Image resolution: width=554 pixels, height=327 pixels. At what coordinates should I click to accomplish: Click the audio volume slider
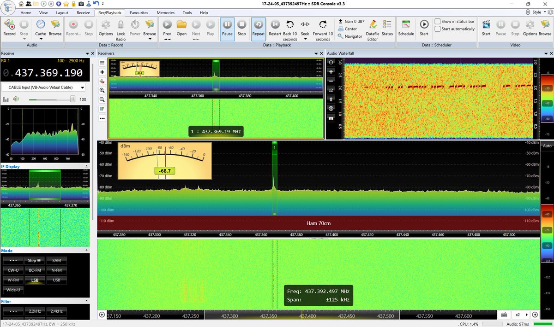(51, 99)
